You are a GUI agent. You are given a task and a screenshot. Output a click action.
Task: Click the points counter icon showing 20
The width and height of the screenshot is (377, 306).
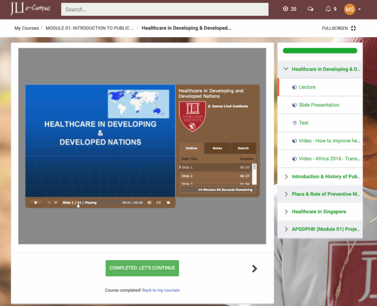tap(285, 9)
